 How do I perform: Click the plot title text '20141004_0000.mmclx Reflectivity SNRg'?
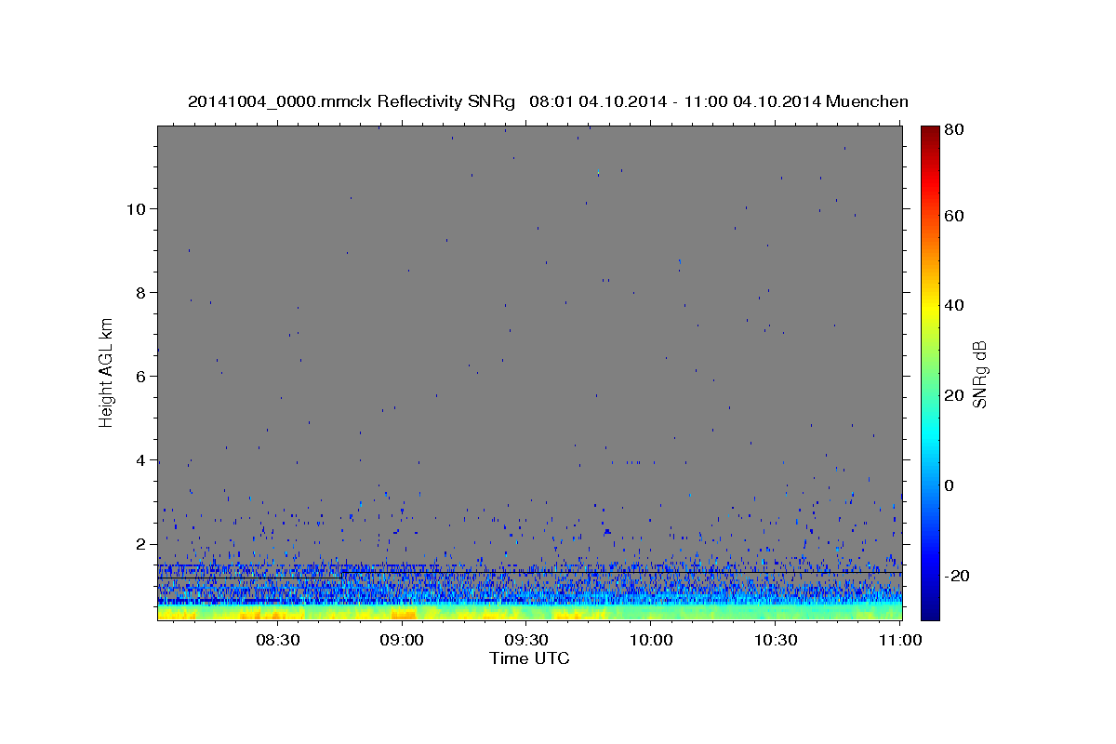click(352, 101)
